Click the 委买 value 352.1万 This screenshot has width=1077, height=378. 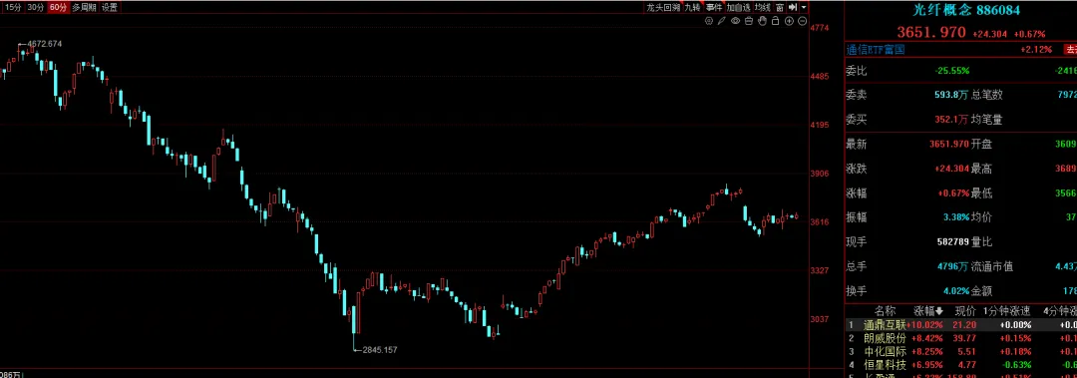pos(951,120)
